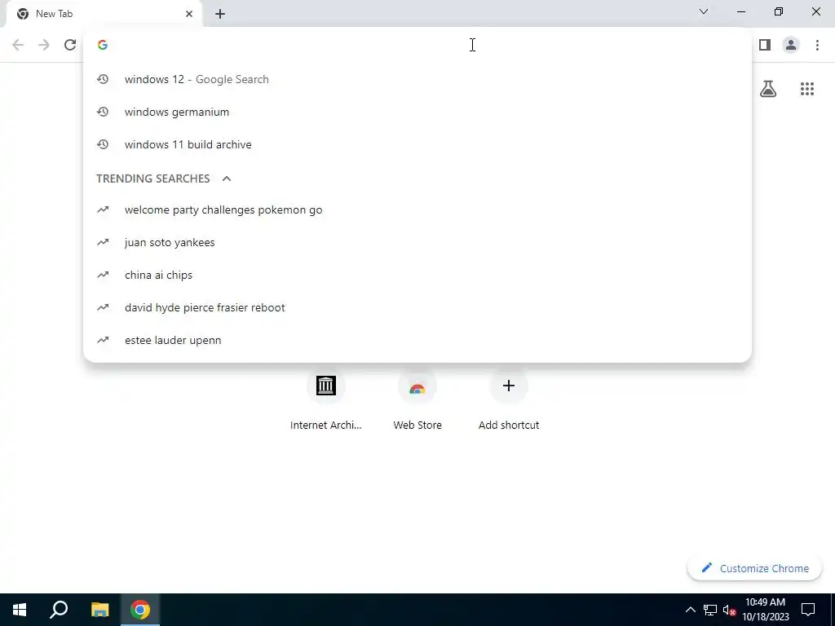The width and height of the screenshot is (835, 626).
Task: Open the Windows notification center
Action: pyautogui.click(x=808, y=610)
